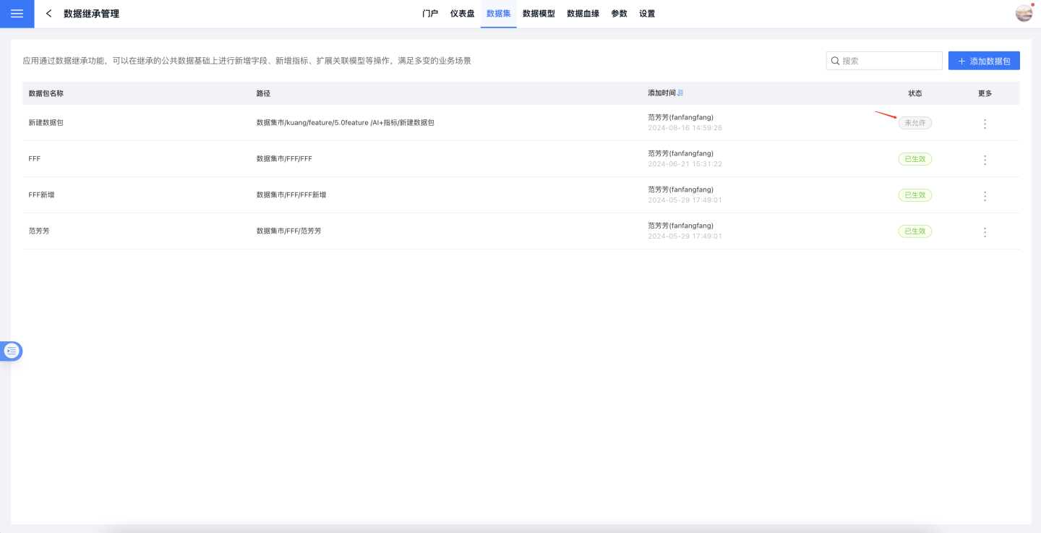Viewport: 1041px width, 533px height.
Task: Open the hamburger main menu
Action: 17,14
